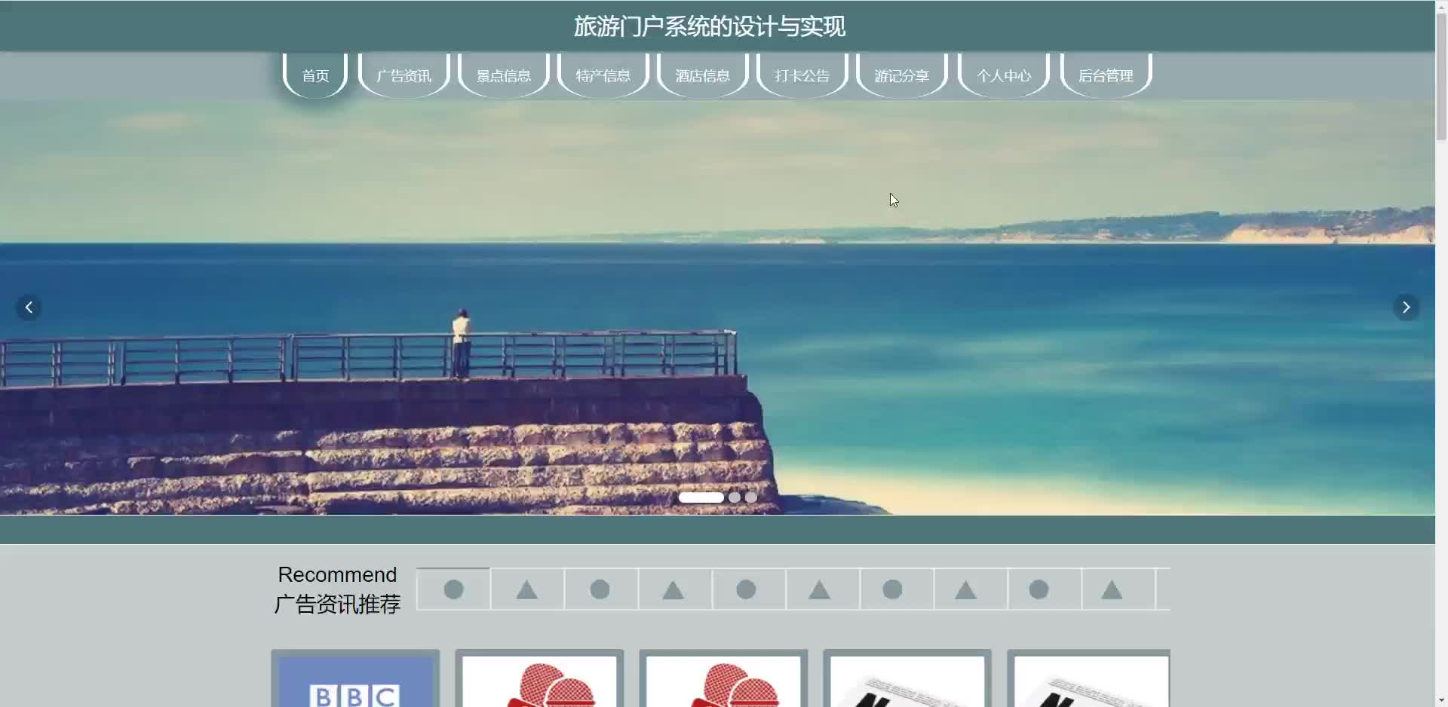Click the first triangle icon in Recommend row
Viewport: 1448px width, 707px height.
[526, 589]
